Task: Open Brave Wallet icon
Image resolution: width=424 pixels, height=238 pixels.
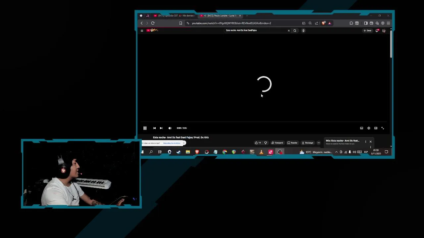Action: coord(371,23)
